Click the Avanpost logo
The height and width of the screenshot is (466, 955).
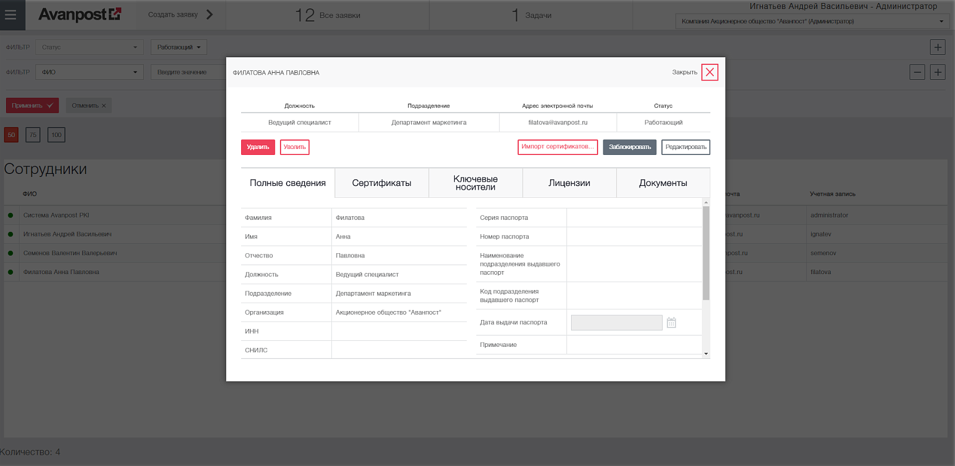(79, 15)
